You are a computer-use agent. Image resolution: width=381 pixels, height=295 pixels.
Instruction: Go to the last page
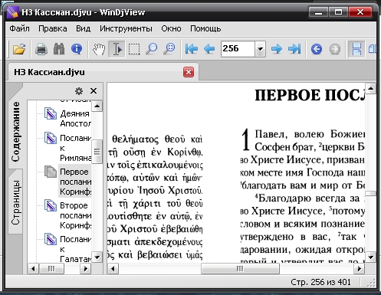tap(294, 49)
